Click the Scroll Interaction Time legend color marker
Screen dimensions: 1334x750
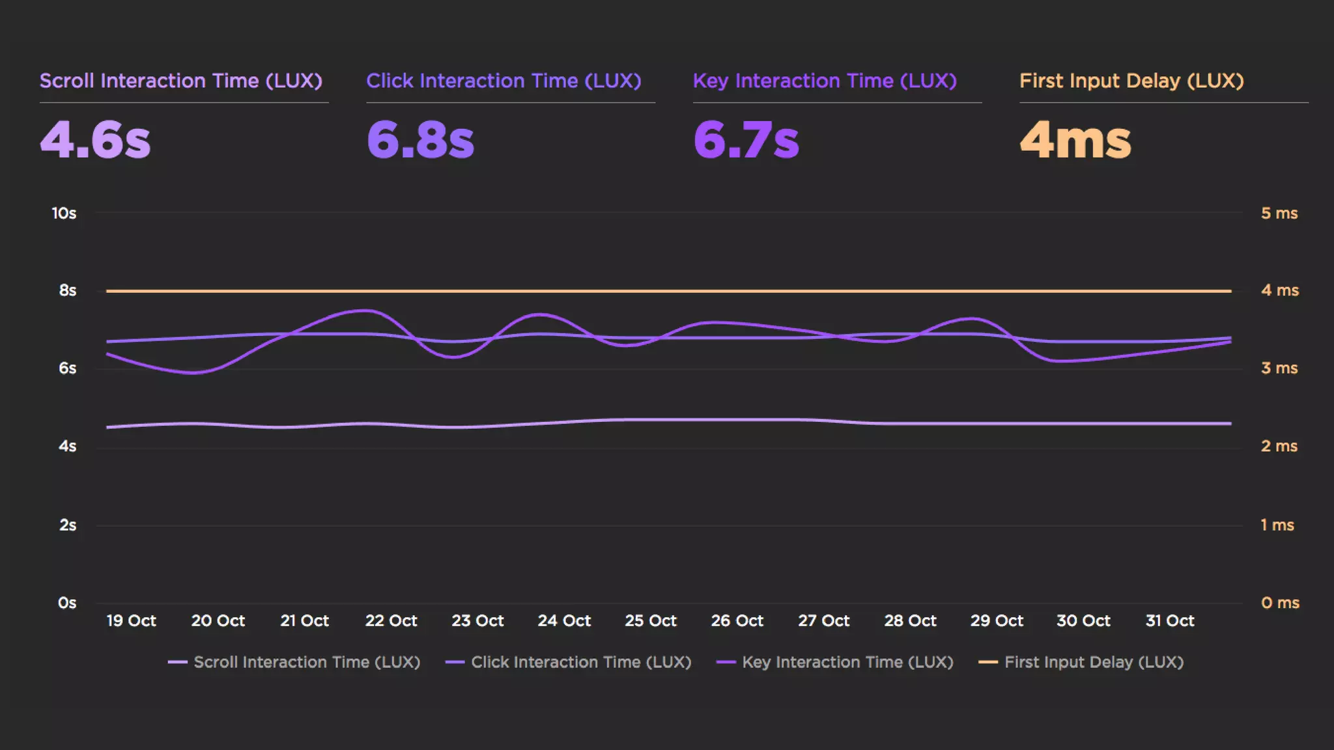[x=177, y=662]
